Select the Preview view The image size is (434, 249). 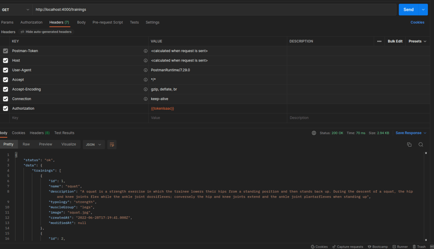click(x=46, y=144)
